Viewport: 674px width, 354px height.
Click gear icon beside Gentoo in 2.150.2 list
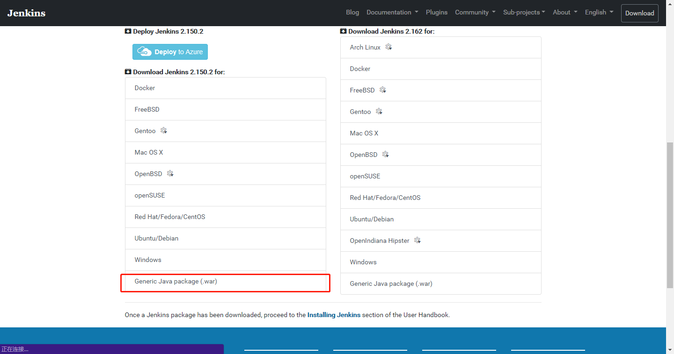pyautogui.click(x=164, y=131)
